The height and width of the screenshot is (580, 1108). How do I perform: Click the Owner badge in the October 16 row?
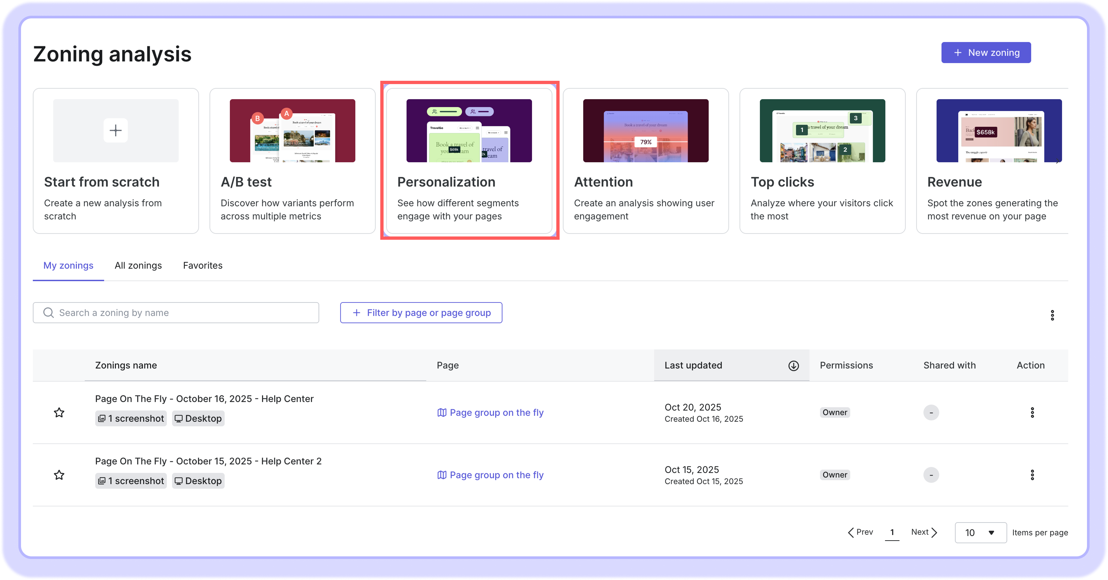(x=834, y=413)
